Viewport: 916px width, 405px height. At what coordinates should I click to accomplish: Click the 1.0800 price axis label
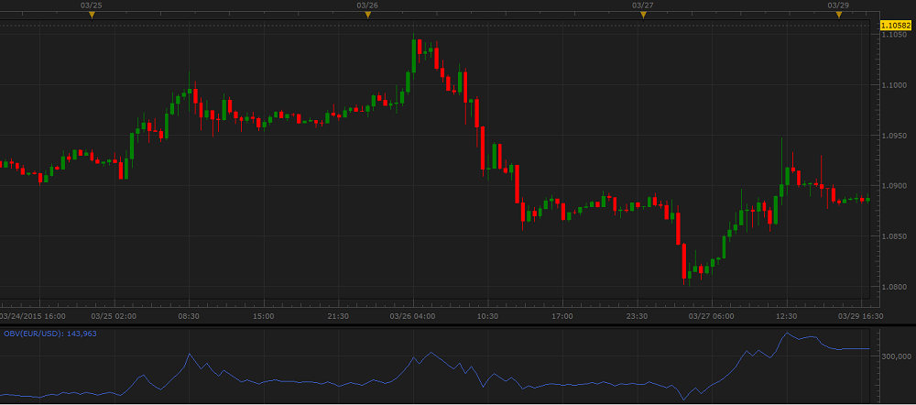[895, 287]
